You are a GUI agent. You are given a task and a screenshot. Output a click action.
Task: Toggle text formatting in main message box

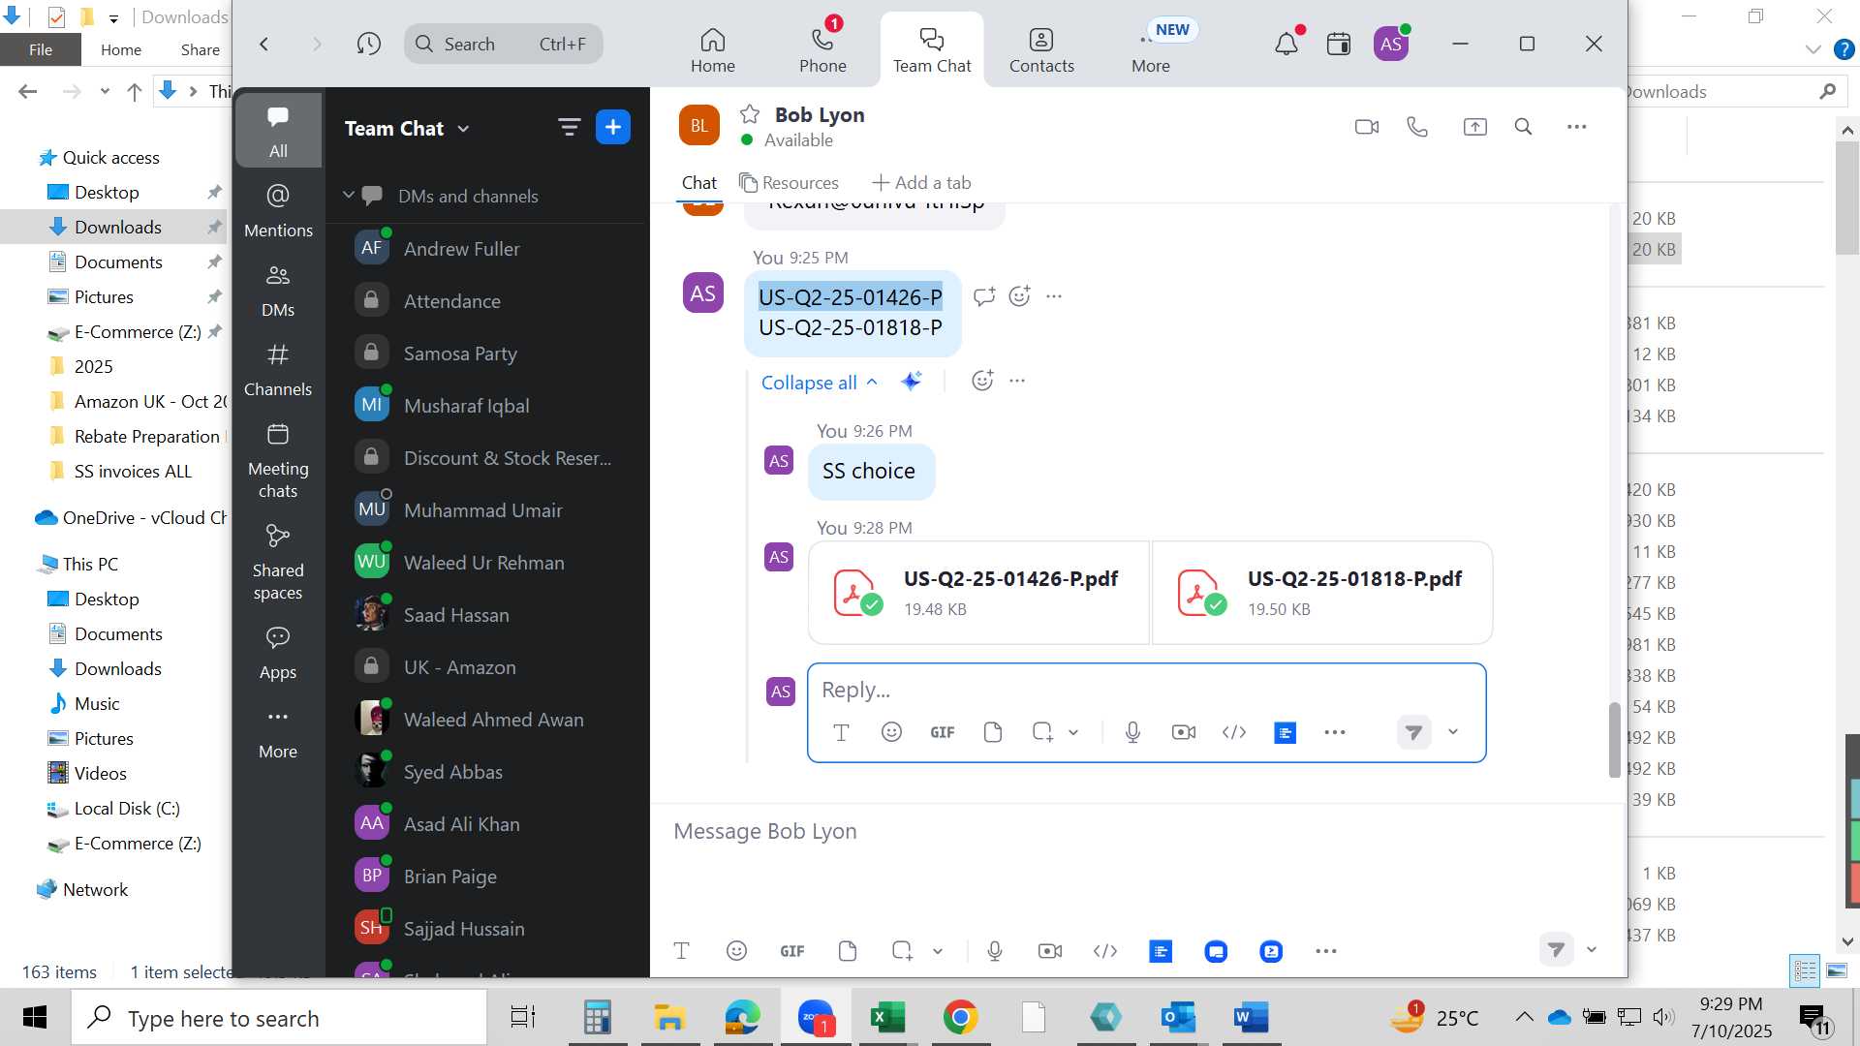click(x=681, y=951)
